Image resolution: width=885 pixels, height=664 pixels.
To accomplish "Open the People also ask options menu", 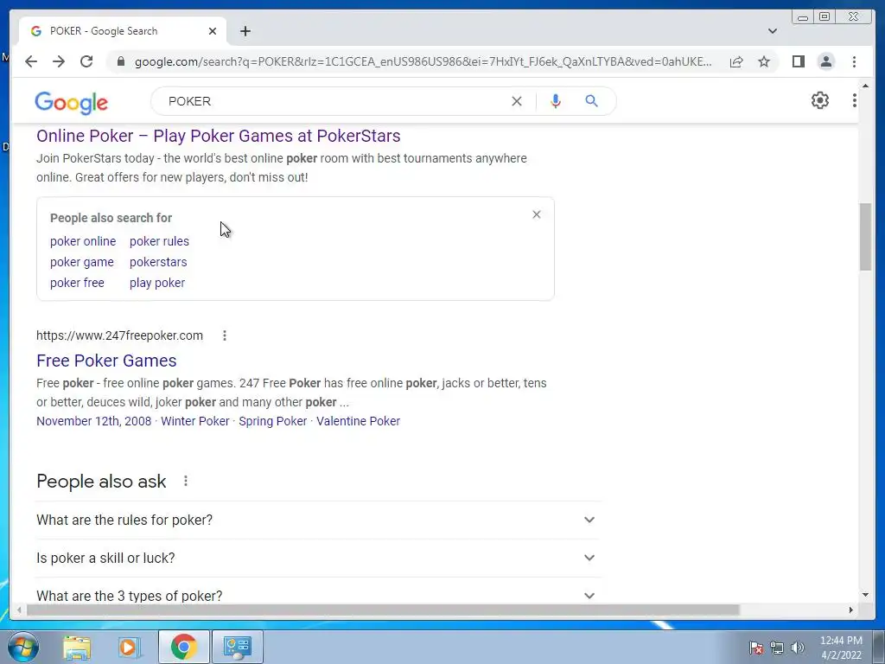I will 186,481.
